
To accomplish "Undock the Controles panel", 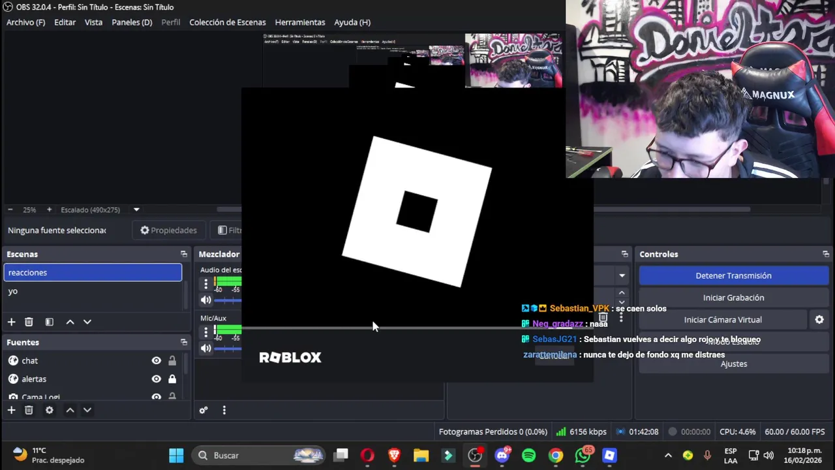I will (826, 254).
